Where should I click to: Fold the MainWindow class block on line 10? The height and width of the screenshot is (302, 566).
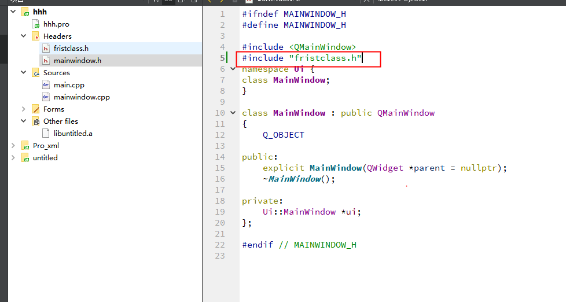[x=233, y=113]
